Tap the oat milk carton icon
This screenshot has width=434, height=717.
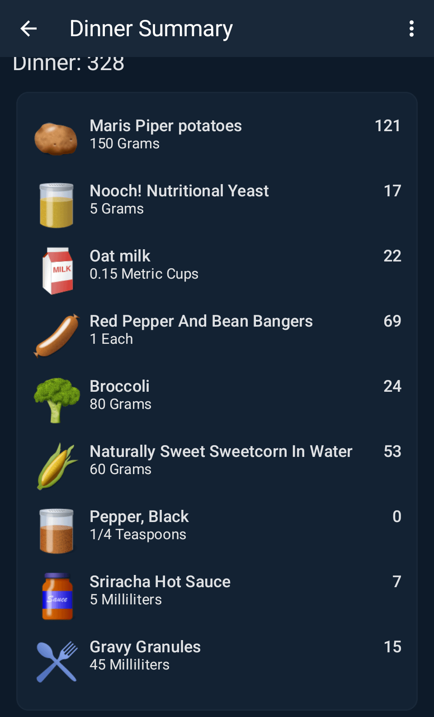pos(57,270)
